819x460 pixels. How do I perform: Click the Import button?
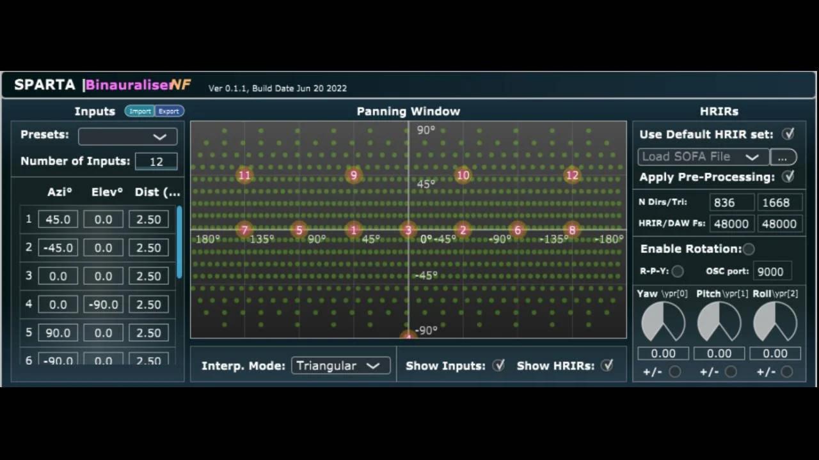[x=139, y=111]
